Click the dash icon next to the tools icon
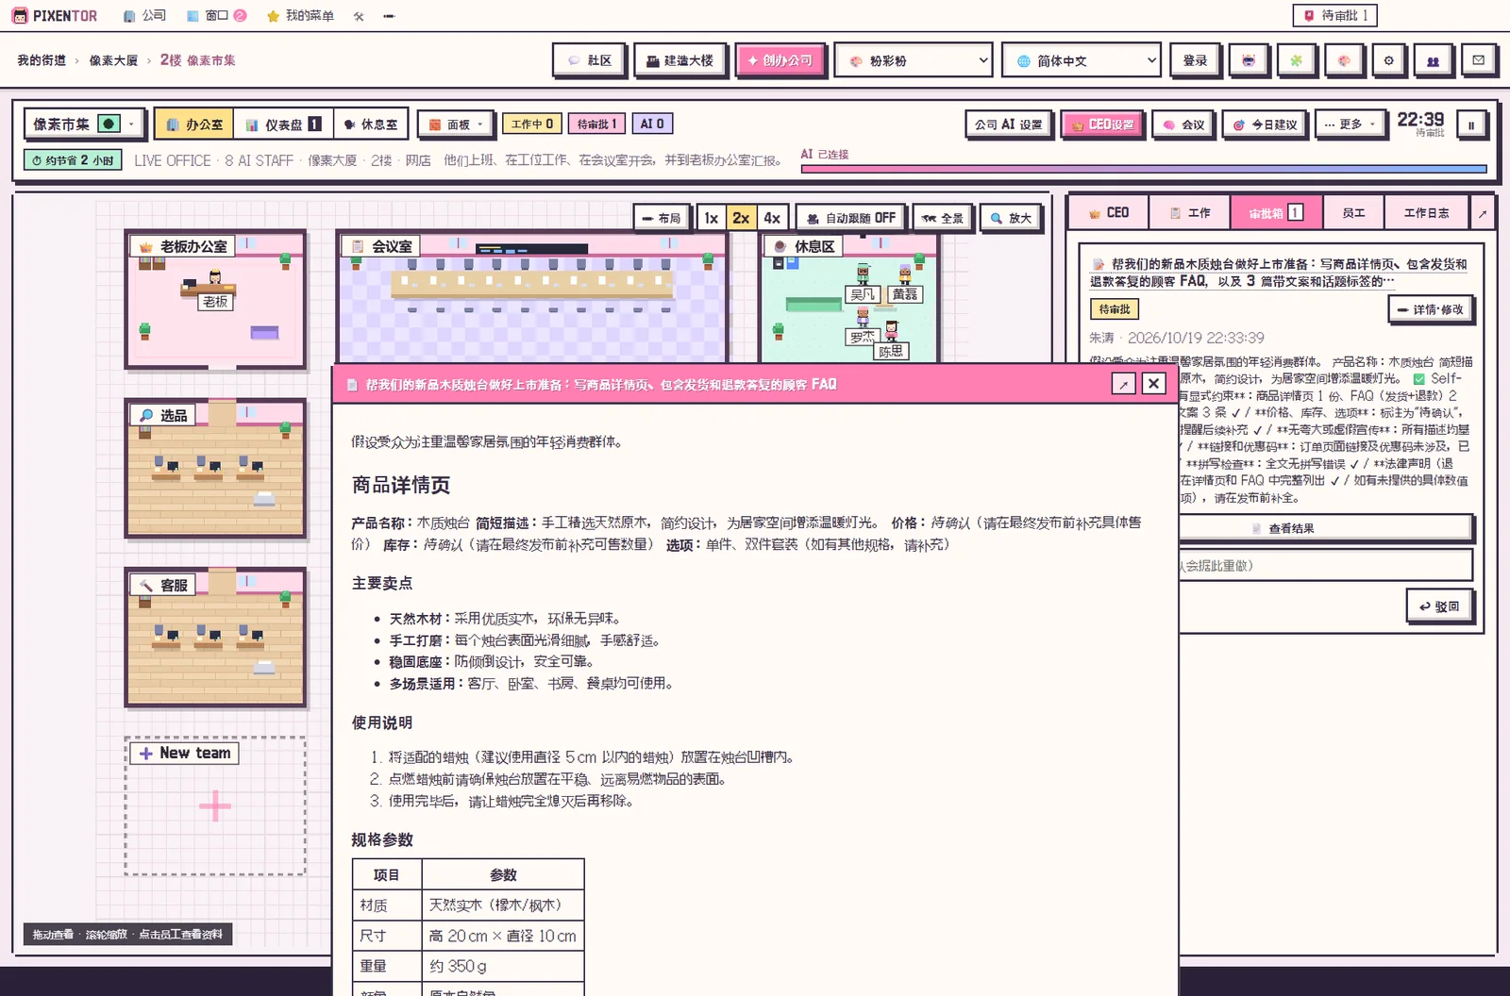Screen dimensions: 1510x996 tap(389, 16)
